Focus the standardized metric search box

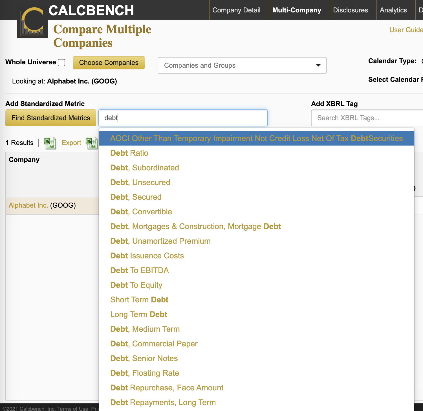click(183, 118)
